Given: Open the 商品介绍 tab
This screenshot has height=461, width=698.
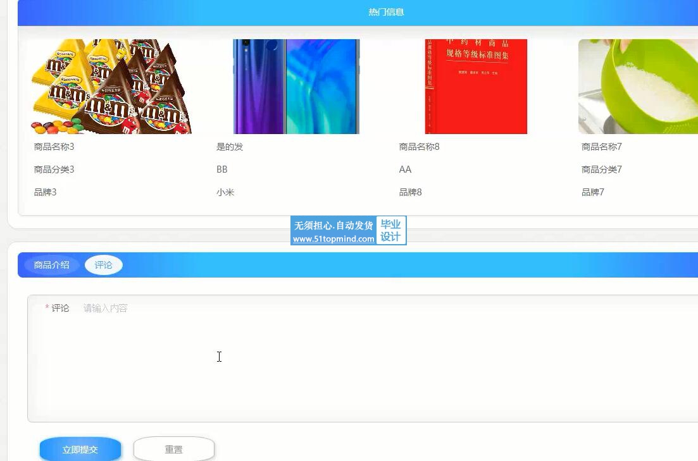Looking at the screenshot, I should 52,265.
